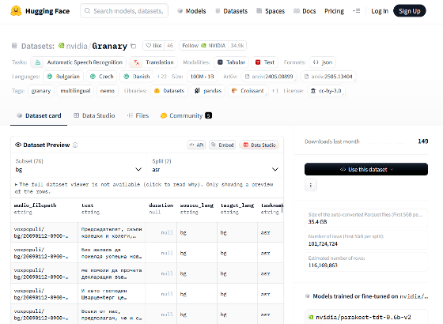Click the cc-by-3.0 license icon
Viewport: 443px width, 324px height.
[313, 91]
